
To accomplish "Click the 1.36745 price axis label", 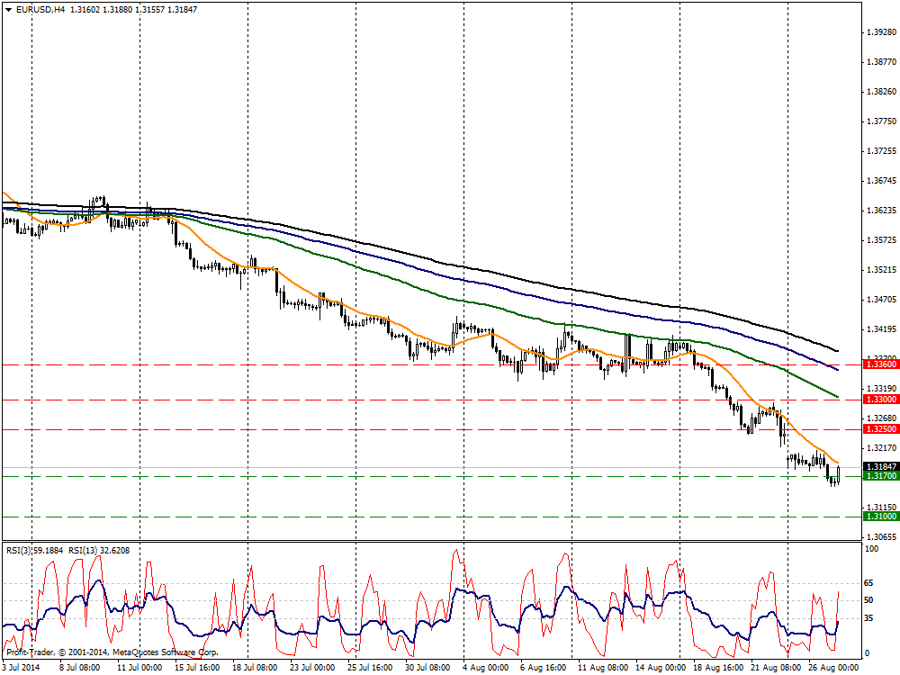I will pos(881,181).
